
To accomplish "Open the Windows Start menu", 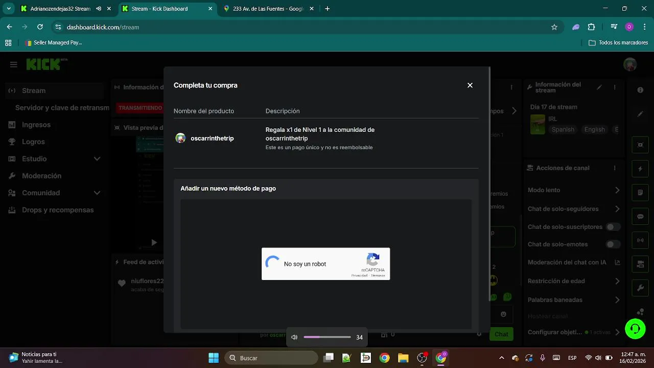I will (214, 358).
